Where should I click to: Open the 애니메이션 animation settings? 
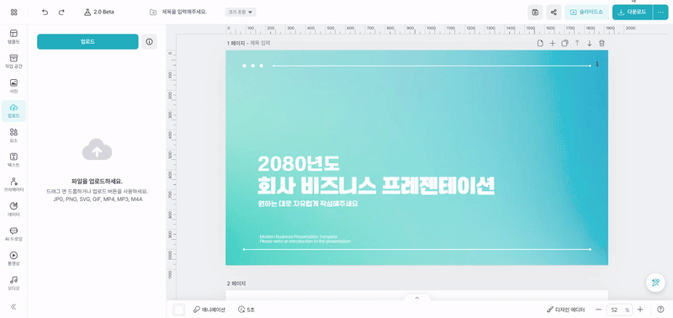pyautogui.click(x=209, y=310)
